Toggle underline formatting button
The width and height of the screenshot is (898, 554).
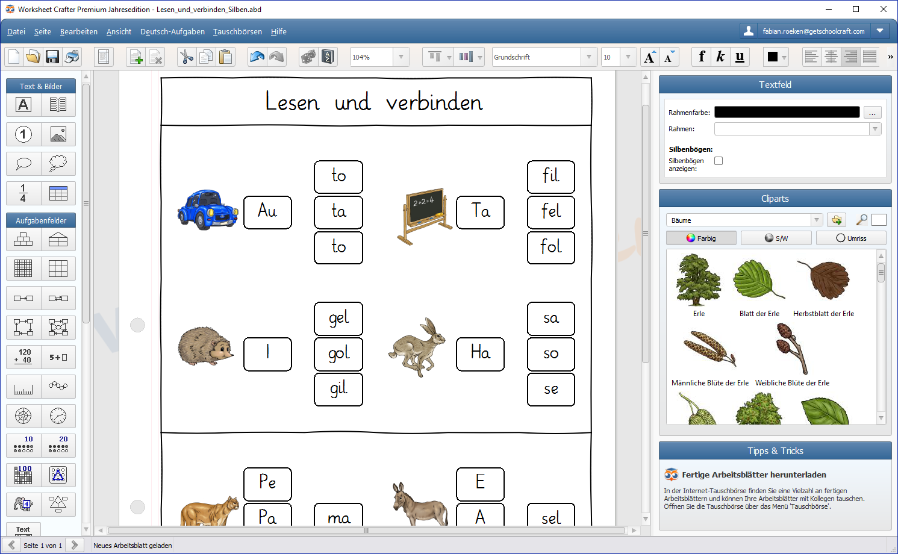click(x=740, y=57)
